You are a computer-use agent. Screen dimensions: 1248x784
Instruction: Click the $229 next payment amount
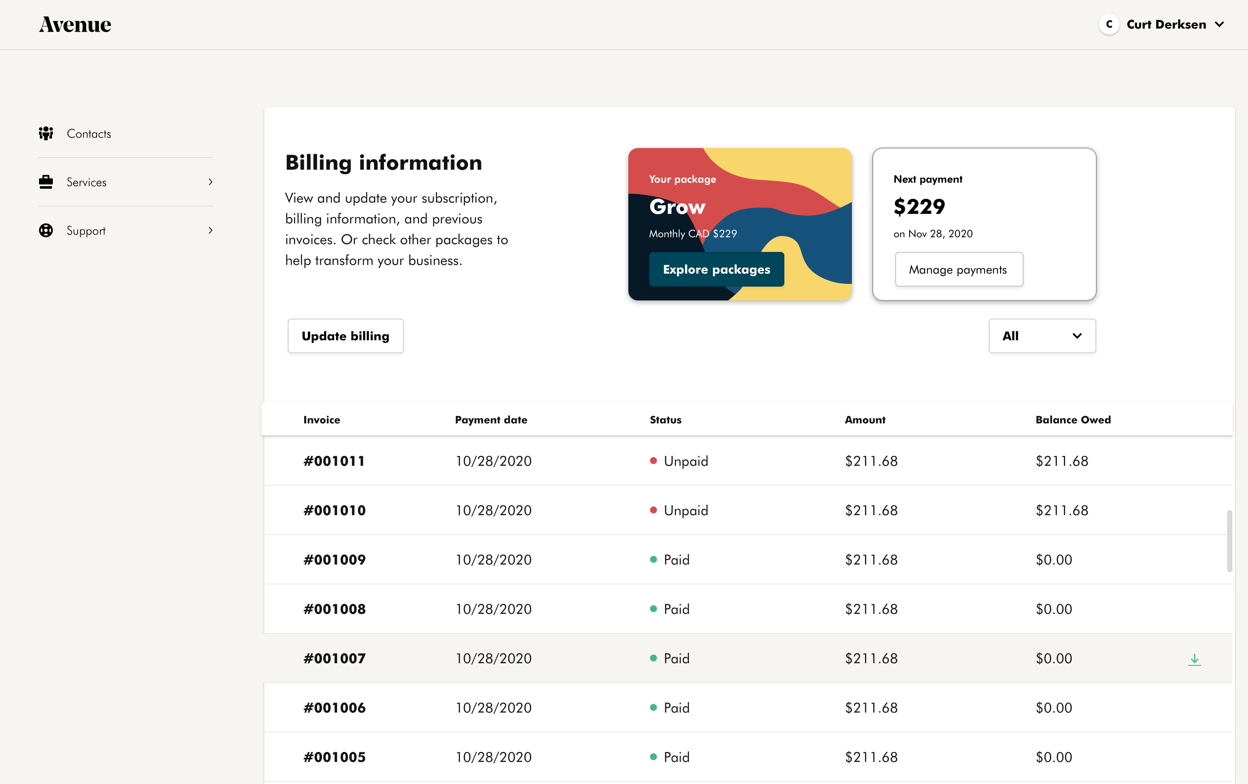pos(919,206)
